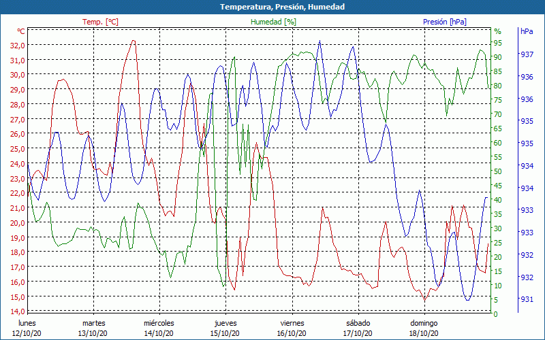Click the green '25' humidity axis value

coord(498,243)
